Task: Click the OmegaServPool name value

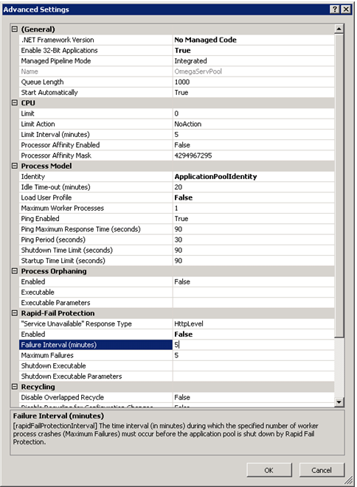Action: point(198,71)
